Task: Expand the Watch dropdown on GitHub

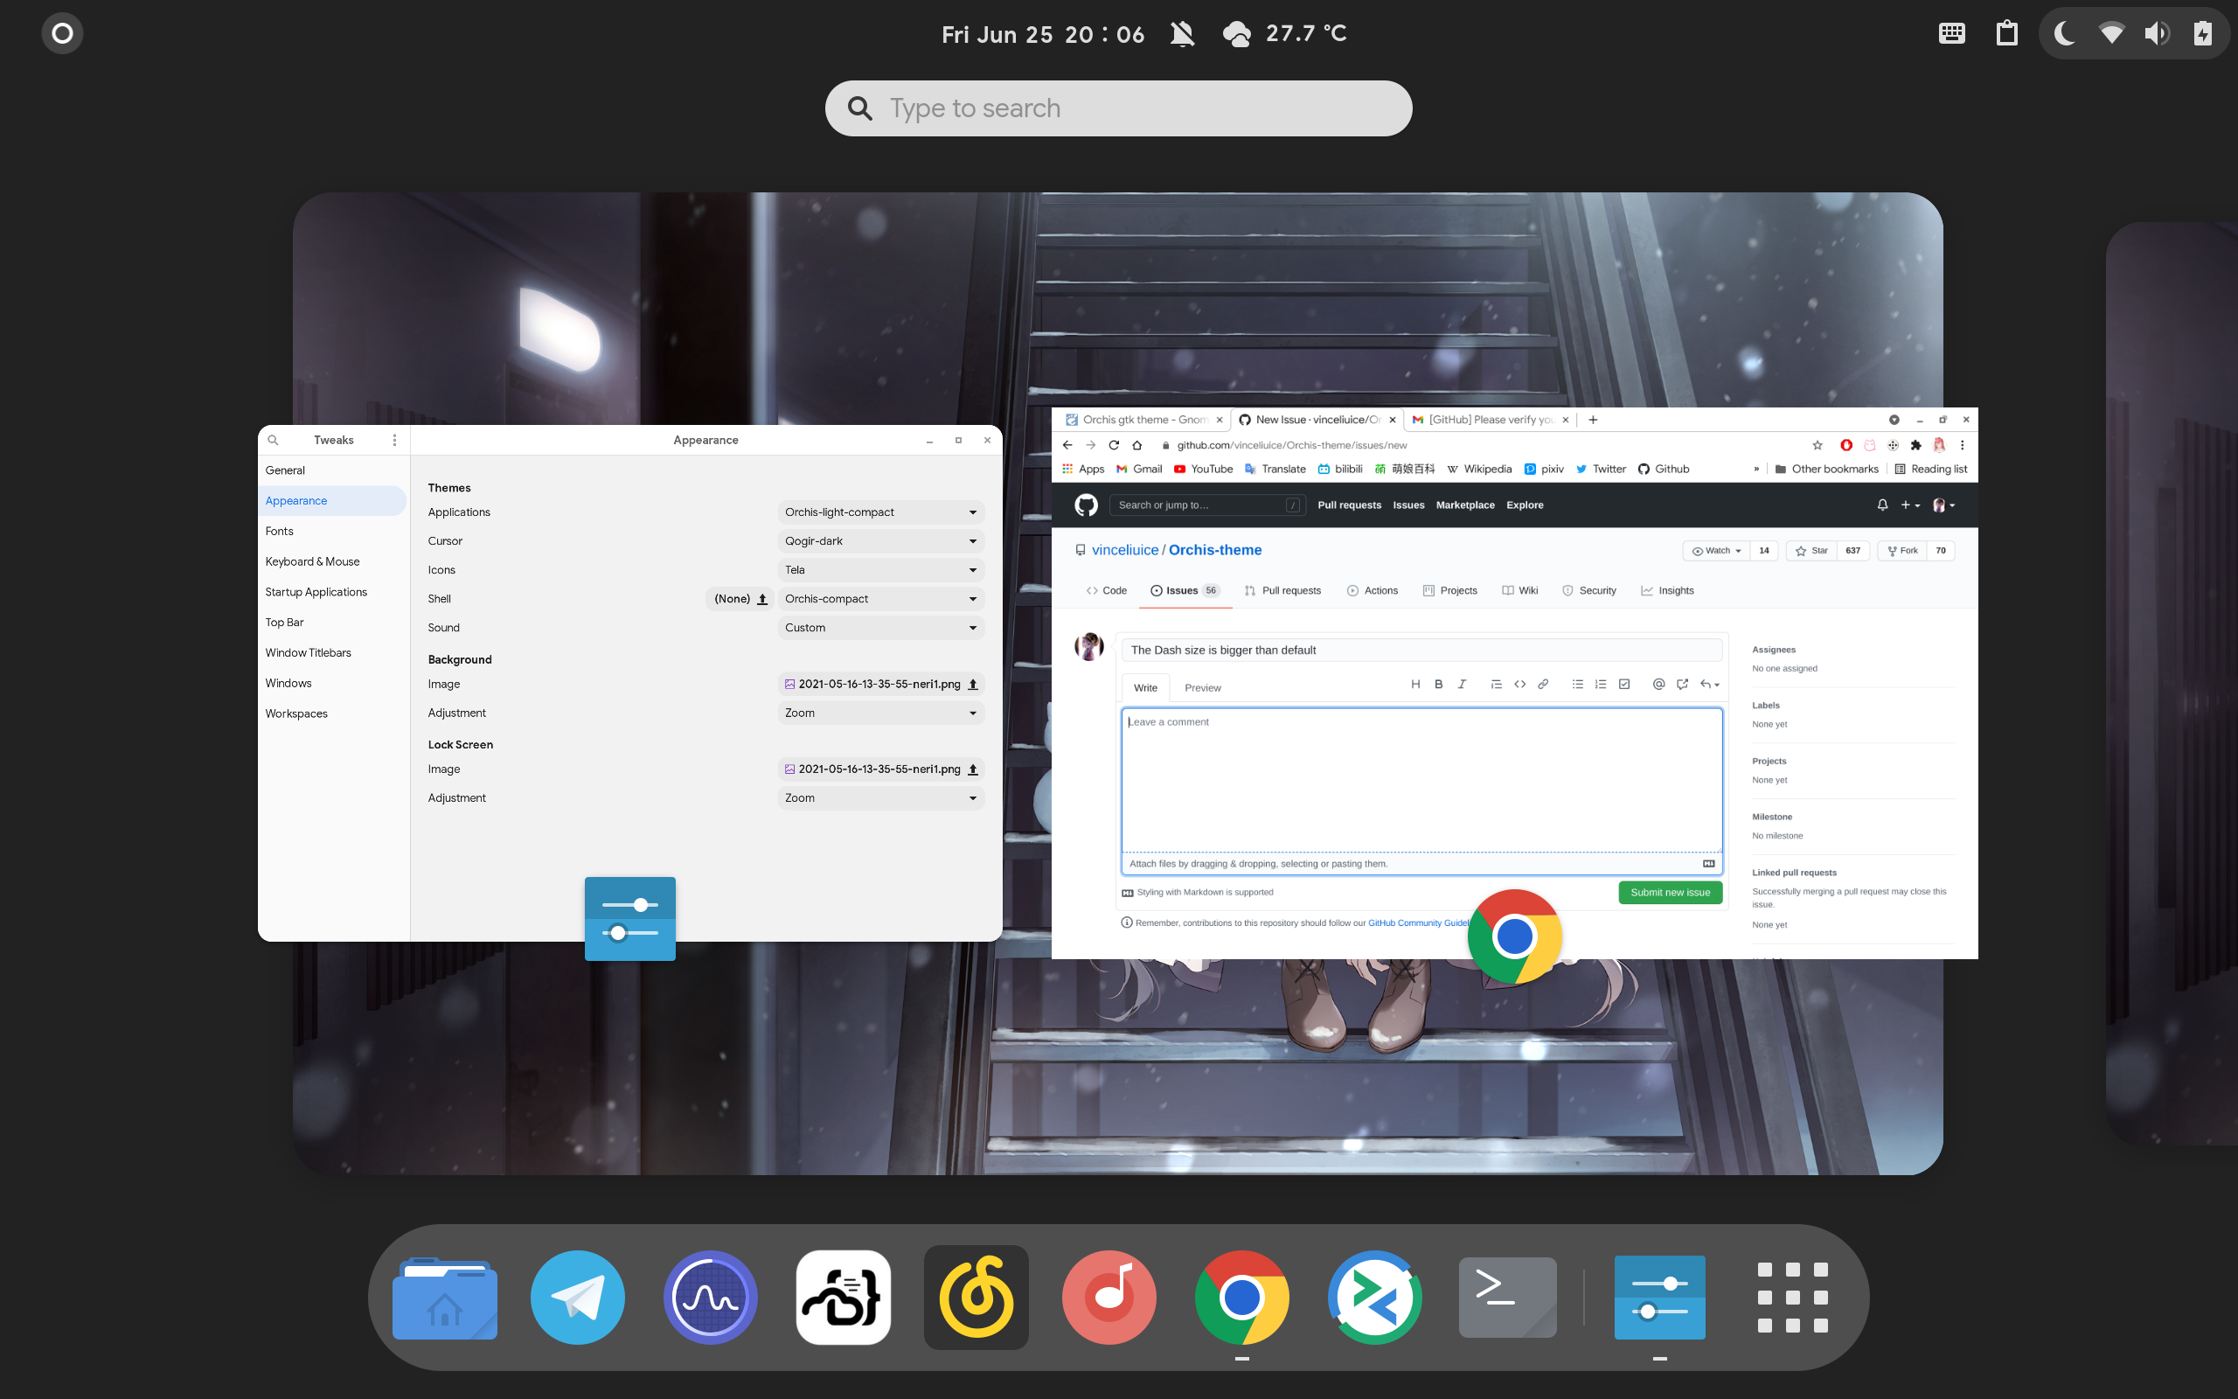Action: [x=1715, y=551]
